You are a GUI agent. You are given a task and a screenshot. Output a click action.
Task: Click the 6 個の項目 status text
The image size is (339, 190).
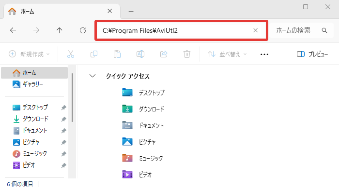click(20, 184)
